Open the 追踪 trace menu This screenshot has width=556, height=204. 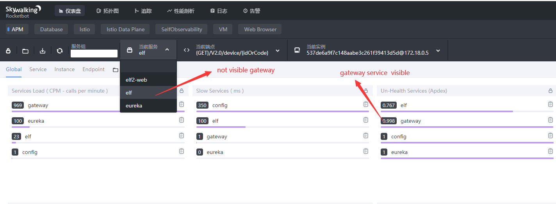[143, 11]
